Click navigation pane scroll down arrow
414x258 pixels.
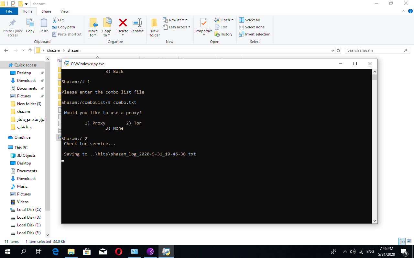coord(48,235)
